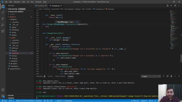Open editor more actions ellipsis

tap(179, 6)
